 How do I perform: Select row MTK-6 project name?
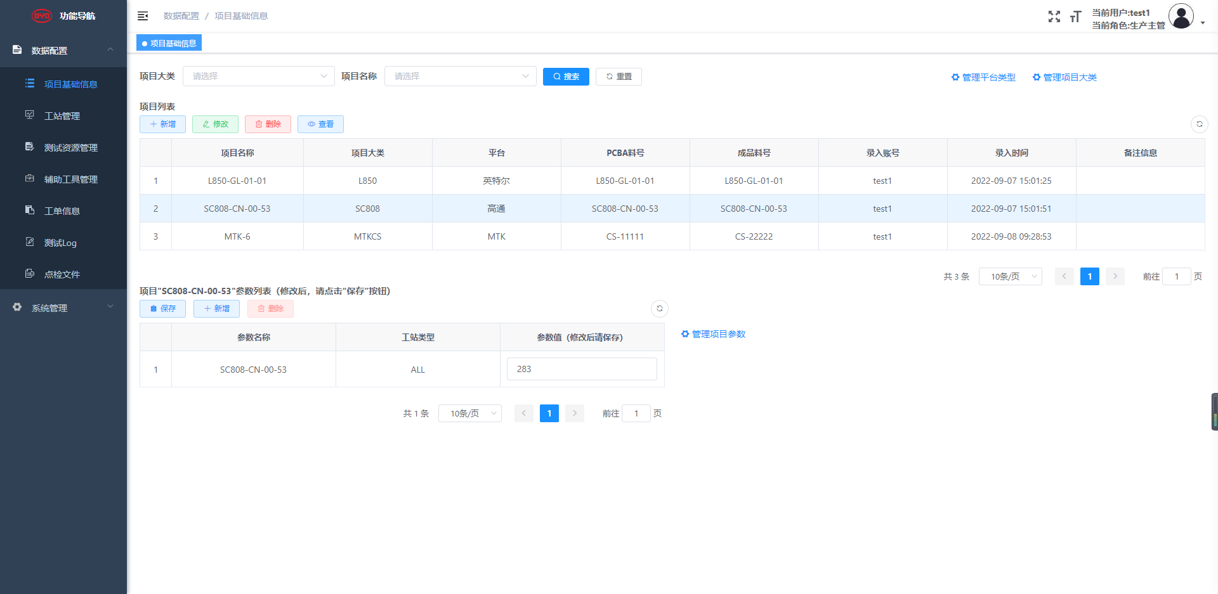coord(237,236)
